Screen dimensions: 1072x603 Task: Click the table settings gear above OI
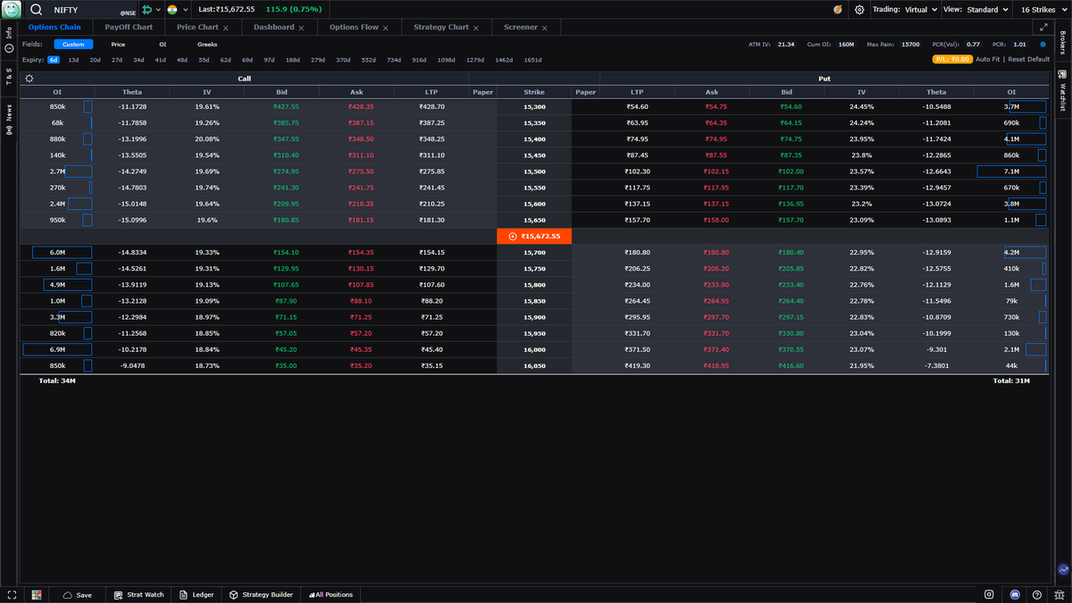(x=29, y=79)
